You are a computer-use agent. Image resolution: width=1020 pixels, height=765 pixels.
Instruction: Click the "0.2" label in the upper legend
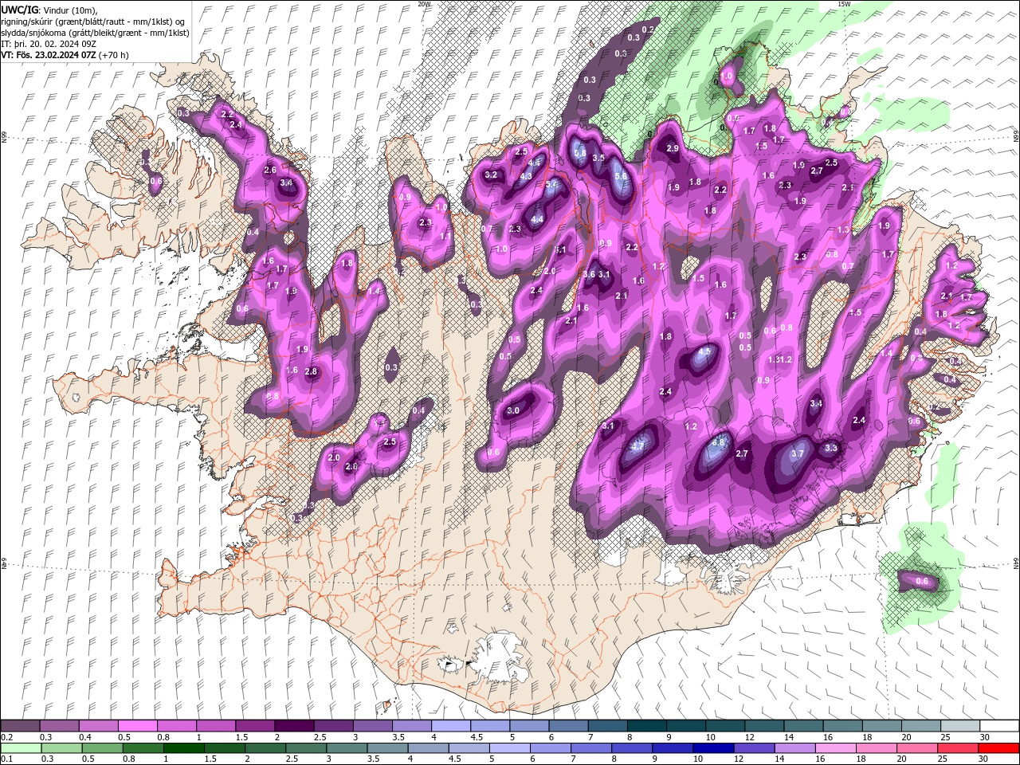point(6,737)
